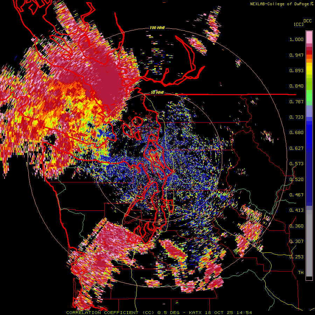Click the [CC] legend unit label
This screenshot has height=315, width=315.
pyautogui.click(x=299, y=24)
